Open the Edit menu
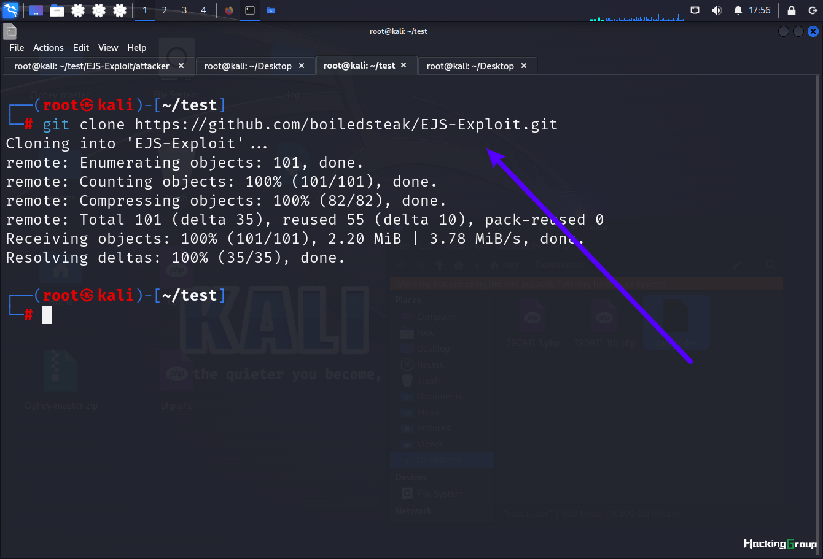Screen dimensions: 823x559 tap(81, 48)
